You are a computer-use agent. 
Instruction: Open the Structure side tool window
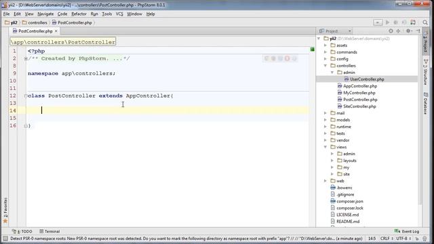pyautogui.click(x=426, y=72)
